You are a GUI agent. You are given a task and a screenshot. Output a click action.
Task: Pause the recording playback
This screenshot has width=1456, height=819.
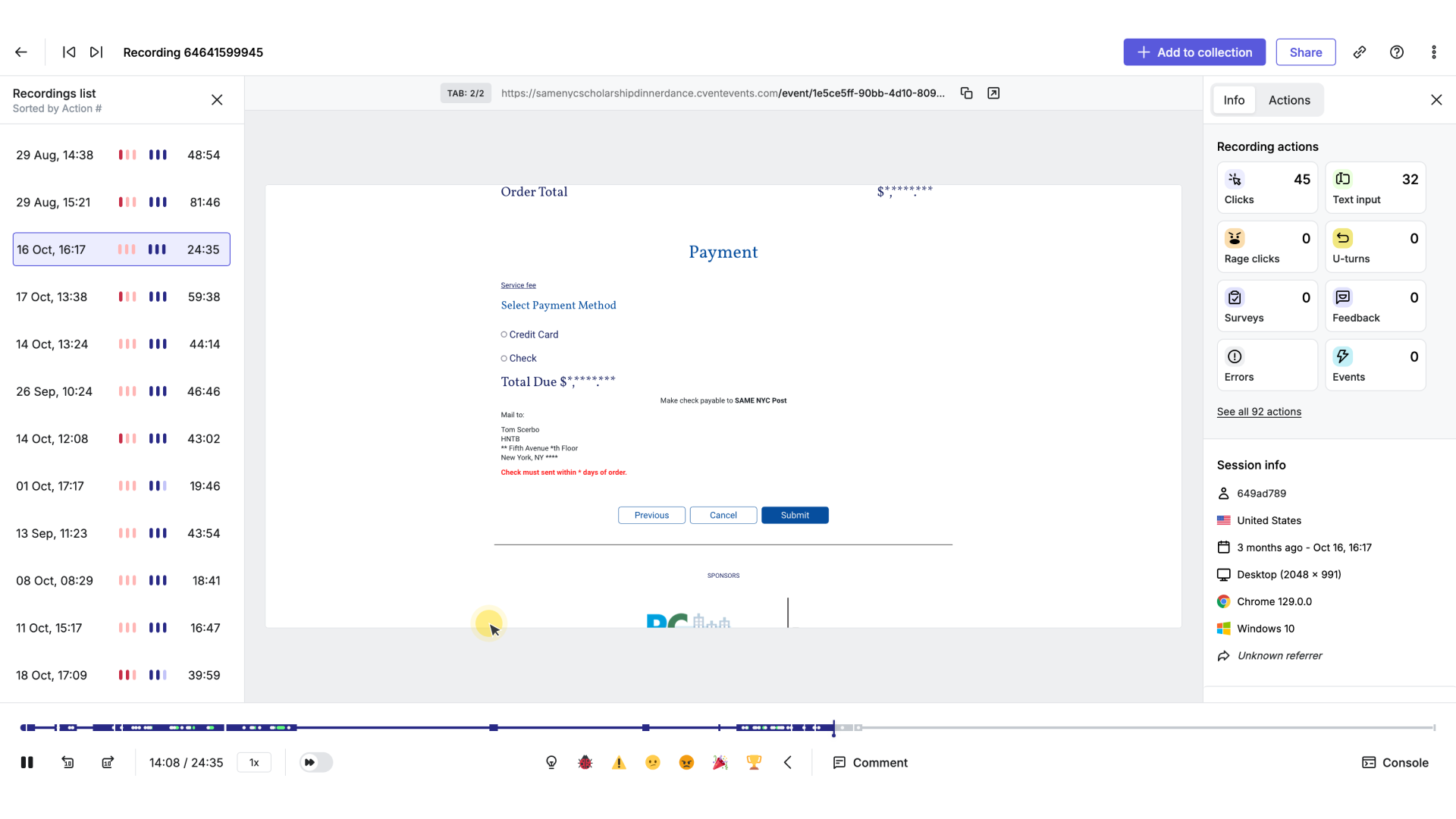27,762
